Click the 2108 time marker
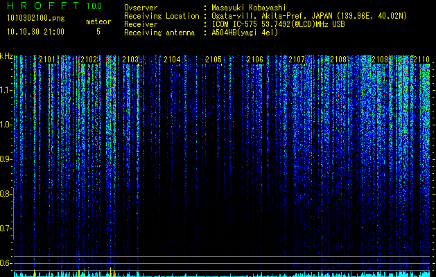Viewport: 436px width, 277px height. (x=338, y=60)
